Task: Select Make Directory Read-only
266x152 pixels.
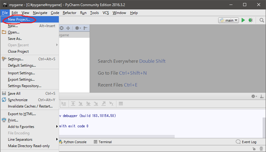Action: click(30, 146)
